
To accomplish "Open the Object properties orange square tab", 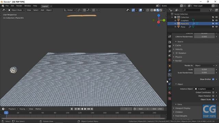I will pyautogui.click(x=170, y=66).
